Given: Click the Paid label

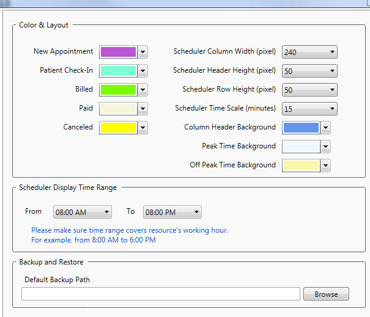Looking at the screenshot, I should pyautogui.click(x=86, y=108).
